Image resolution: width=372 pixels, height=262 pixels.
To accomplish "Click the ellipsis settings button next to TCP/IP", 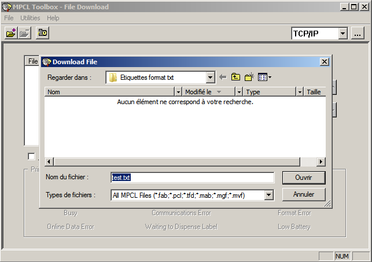I will point(358,34).
